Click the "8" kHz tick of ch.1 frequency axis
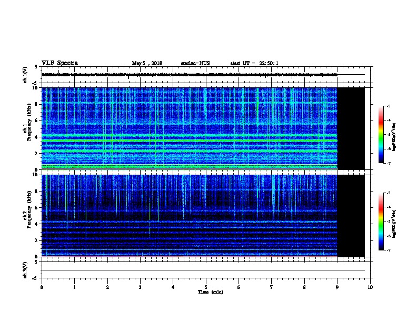The image size is (417, 322). tap(36, 104)
